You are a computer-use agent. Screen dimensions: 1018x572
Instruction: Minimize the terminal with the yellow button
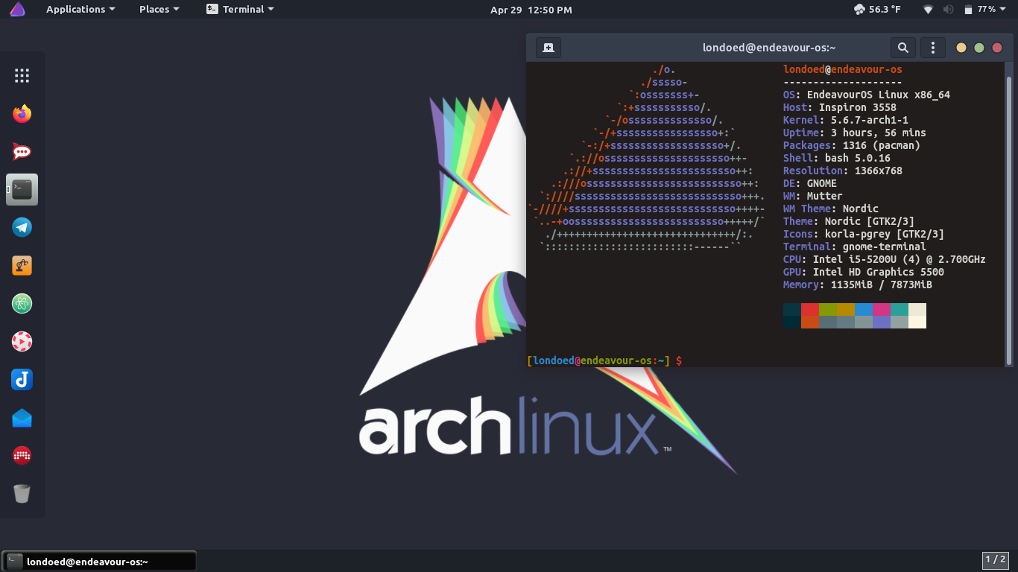click(961, 48)
